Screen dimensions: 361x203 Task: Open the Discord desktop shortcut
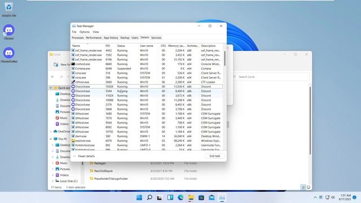[x=9, y=30]
